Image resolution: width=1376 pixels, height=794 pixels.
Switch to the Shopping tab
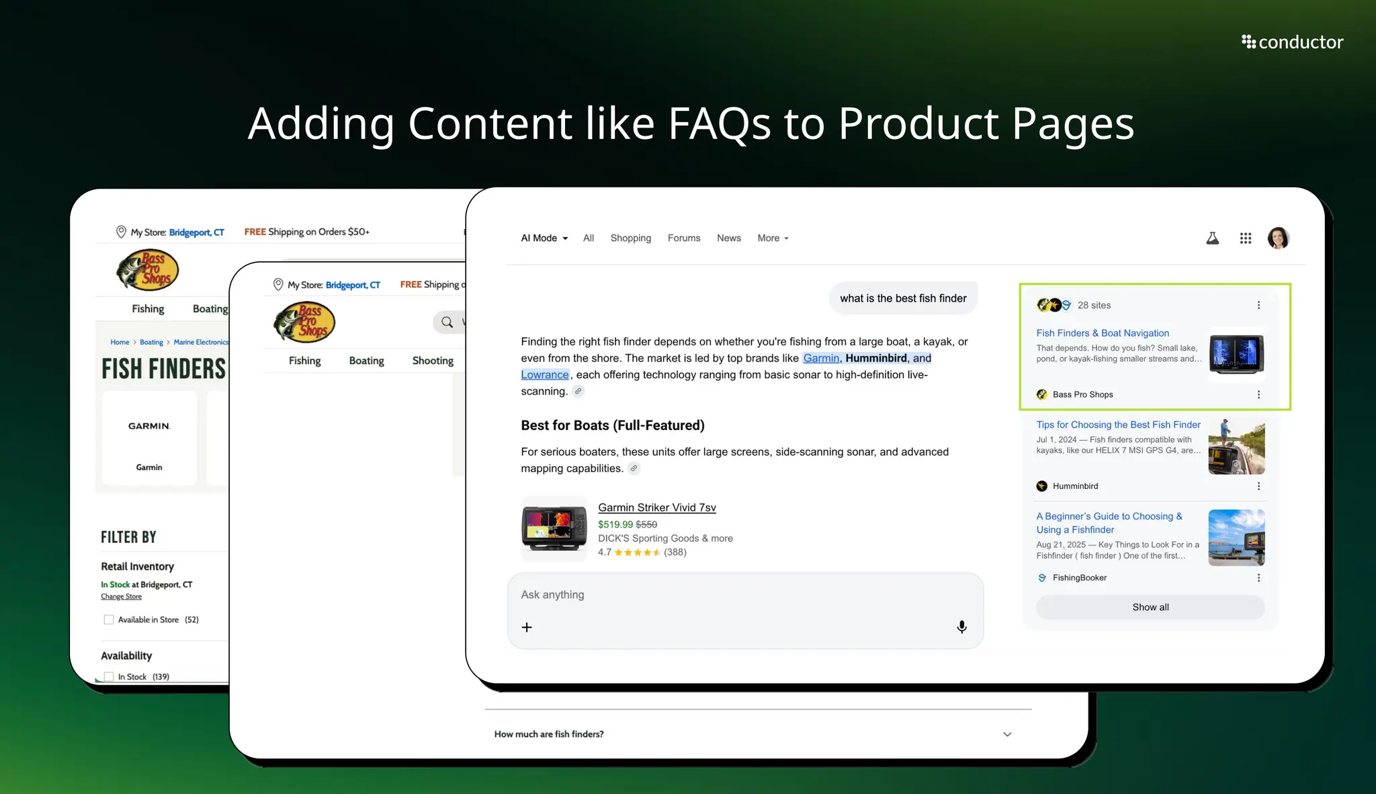coord(630,238)
